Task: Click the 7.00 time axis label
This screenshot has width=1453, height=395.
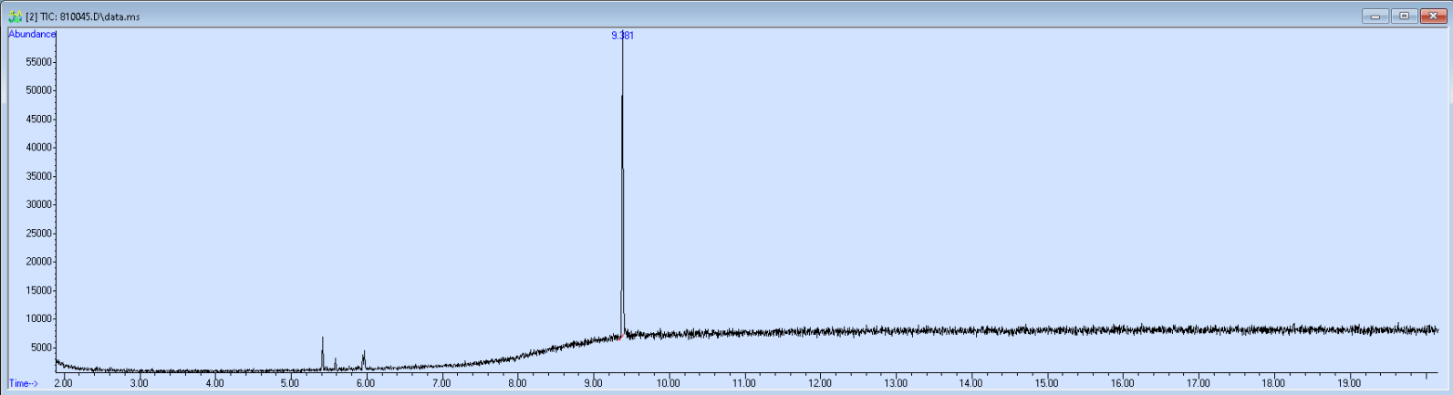Action: [441, 383]
